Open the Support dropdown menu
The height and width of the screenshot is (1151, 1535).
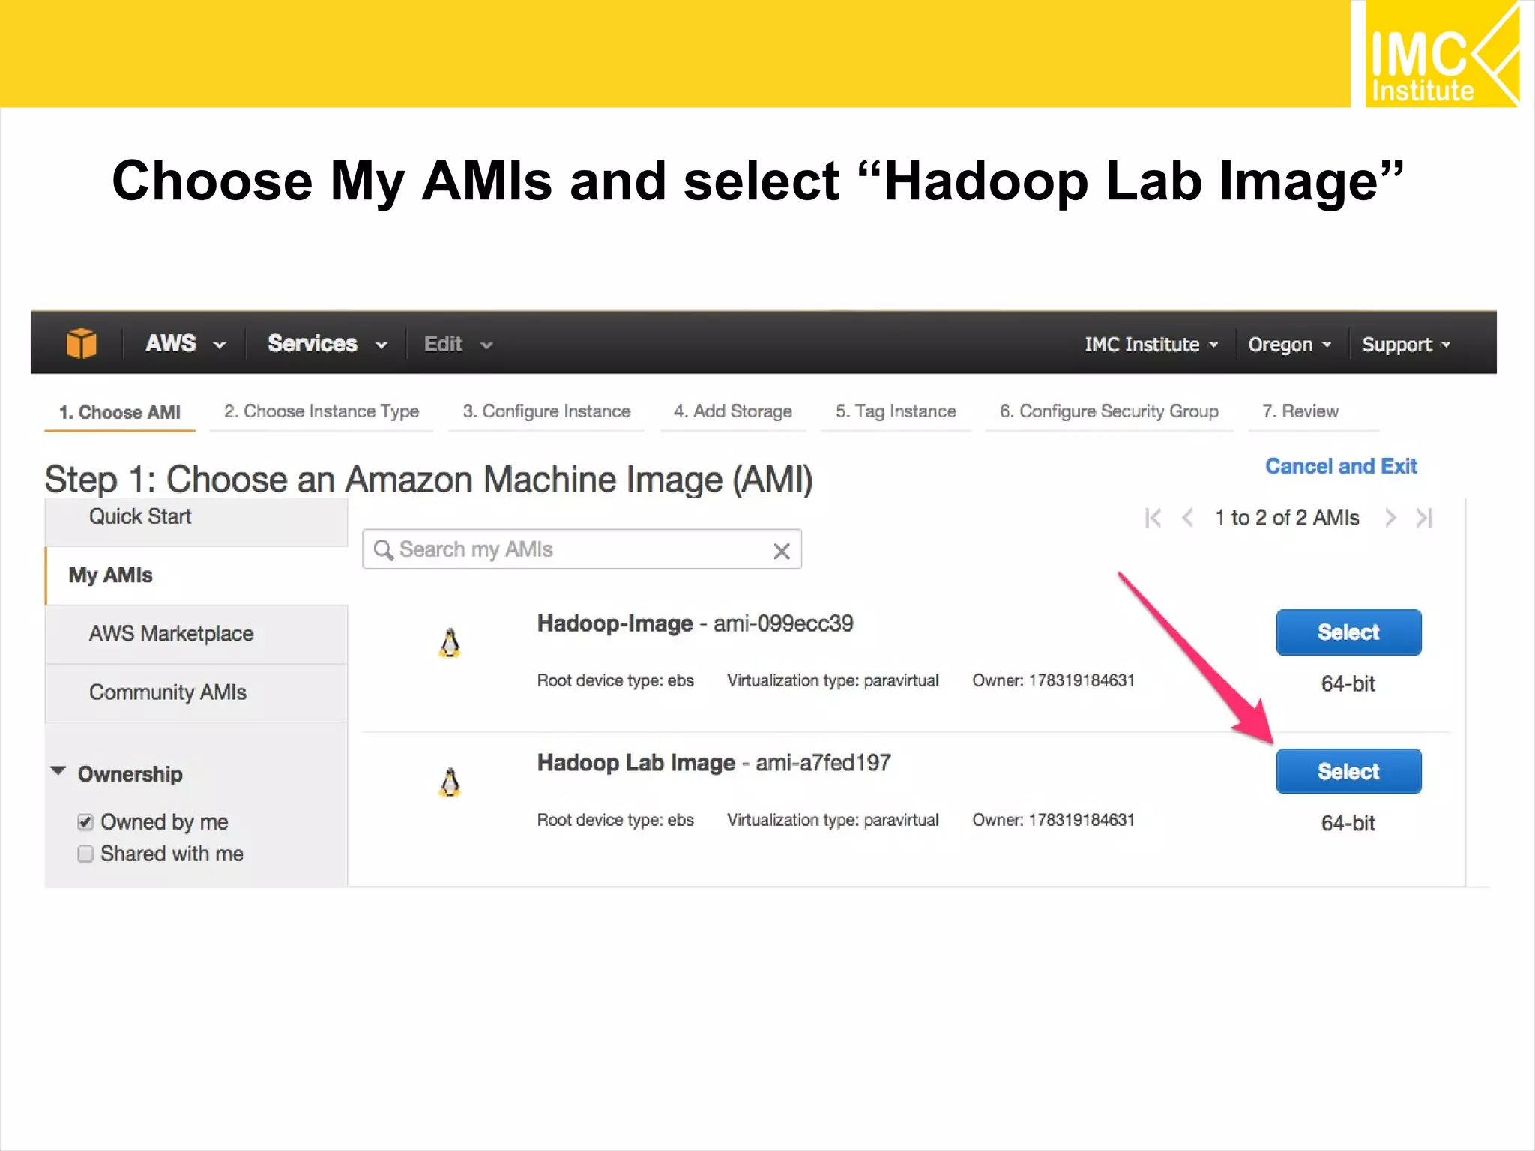tap(1405, 345)
